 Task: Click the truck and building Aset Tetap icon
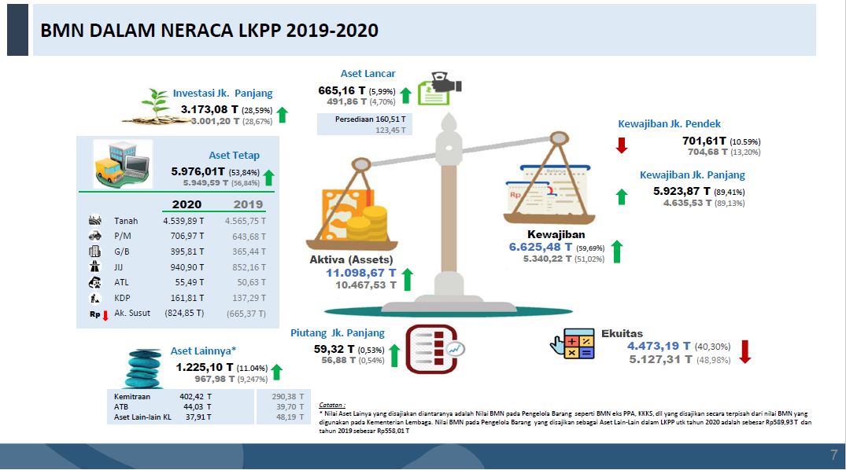click(123, 163)
